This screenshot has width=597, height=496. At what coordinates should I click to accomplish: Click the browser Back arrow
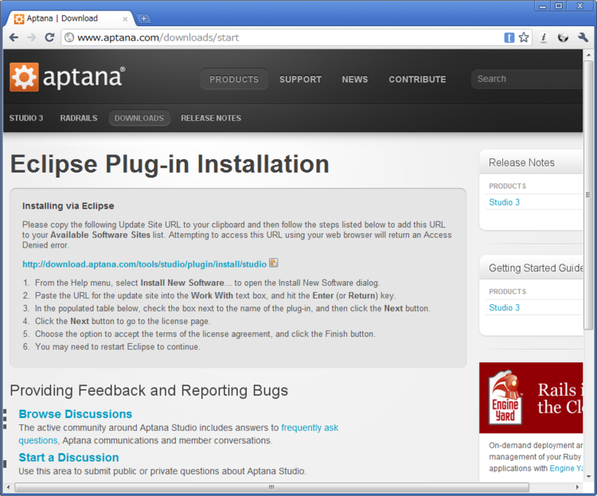[14, 37]
